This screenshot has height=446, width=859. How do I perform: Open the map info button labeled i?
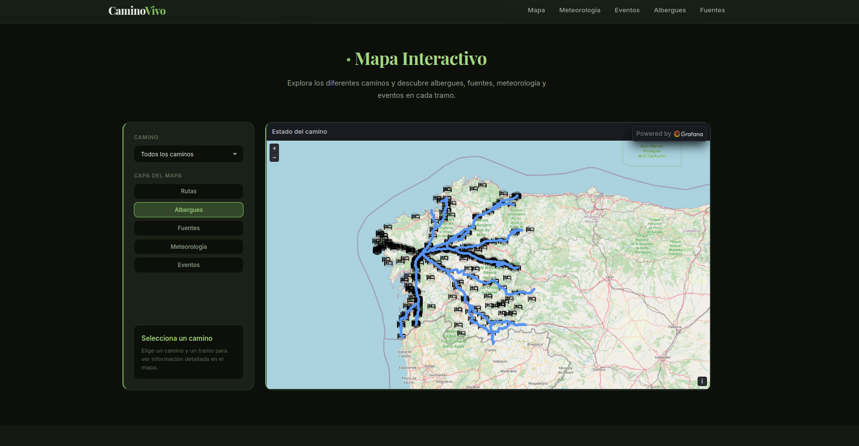click(702, 381)
